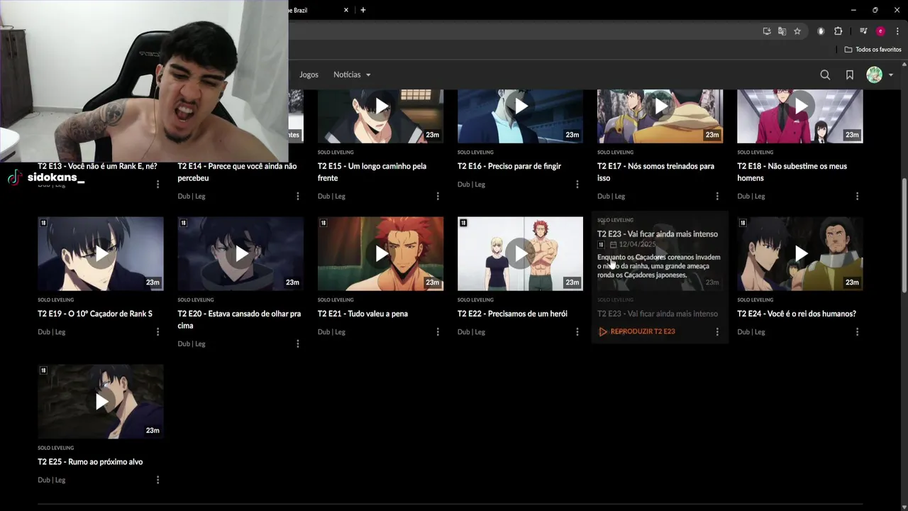908x511 pixels.
Task: Open three-dot menu for T2 E19
Action: pyautogui.click(x=157, y=331)
